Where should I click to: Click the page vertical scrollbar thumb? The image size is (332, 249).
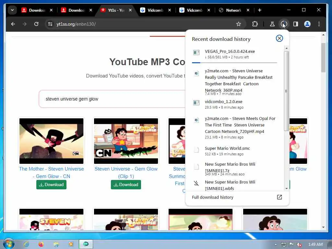(x=323, y=58)
